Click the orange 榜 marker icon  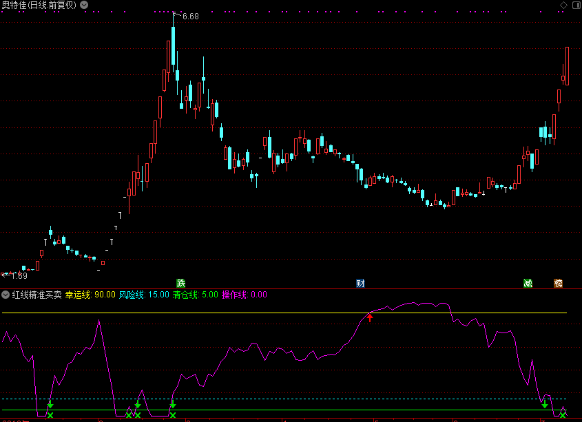pos(558,283)
